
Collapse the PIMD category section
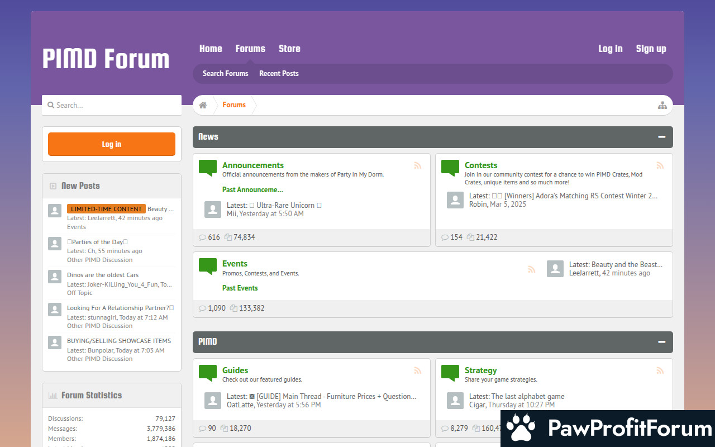pyautogui.click(x=661, y=342)
